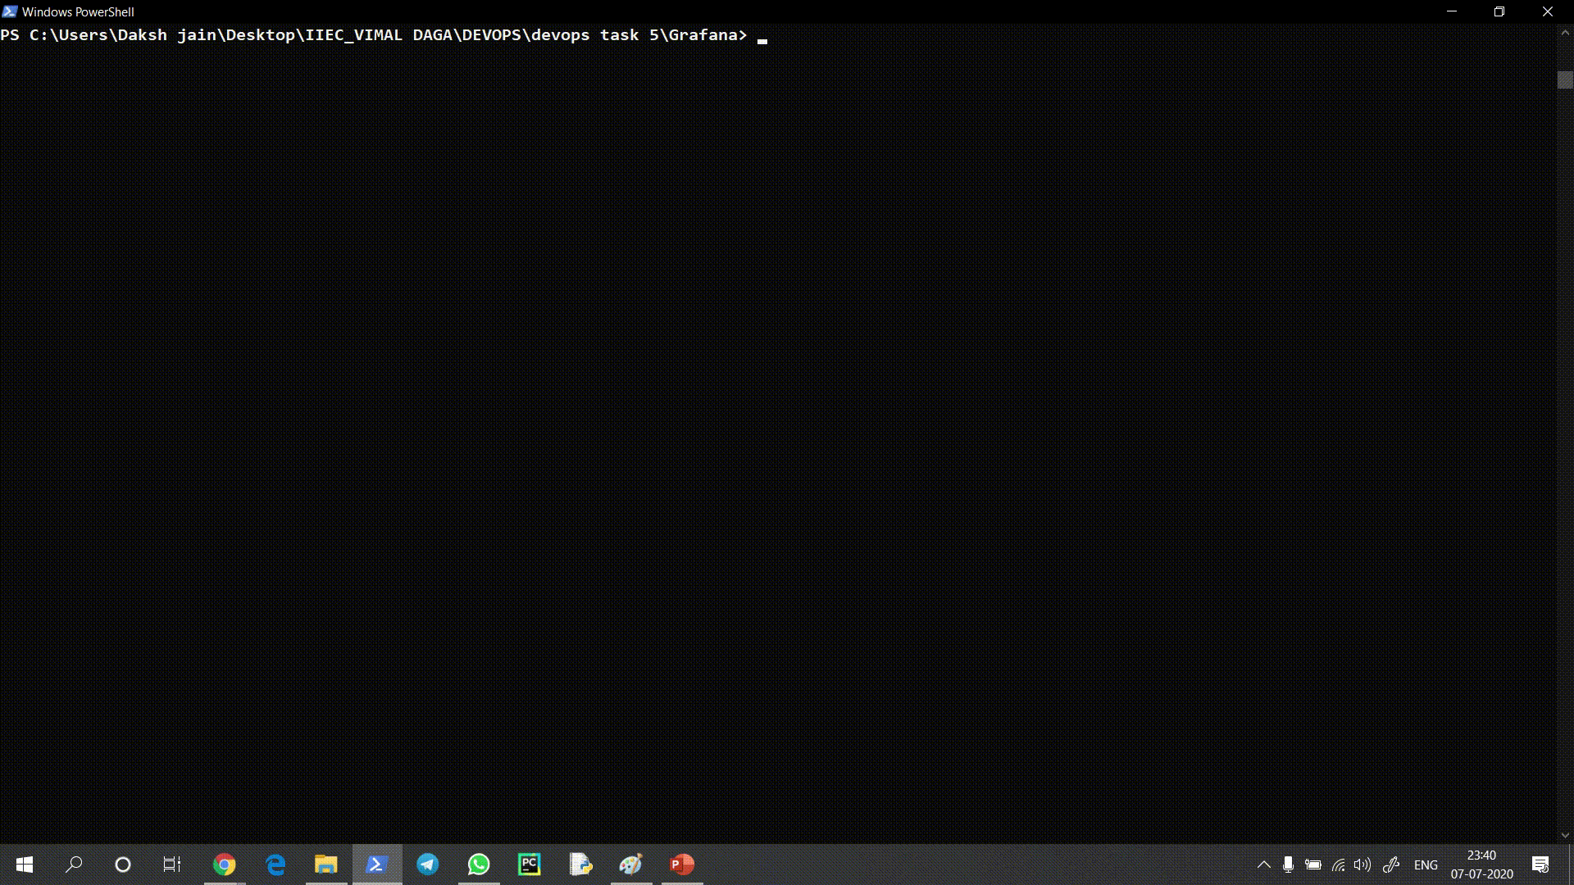Open Task View from the taskbar
Screen dimensions: 1574x885
coord(172,865)
